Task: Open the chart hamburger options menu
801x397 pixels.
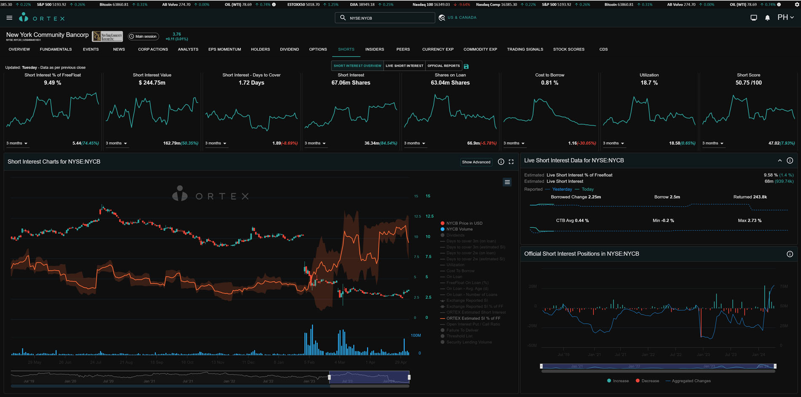Action: pyautogui.click(x=507, y=182)
